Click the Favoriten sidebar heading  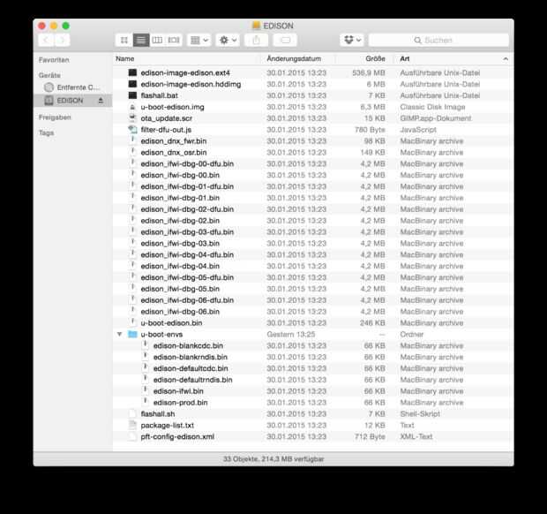point(54,60)
